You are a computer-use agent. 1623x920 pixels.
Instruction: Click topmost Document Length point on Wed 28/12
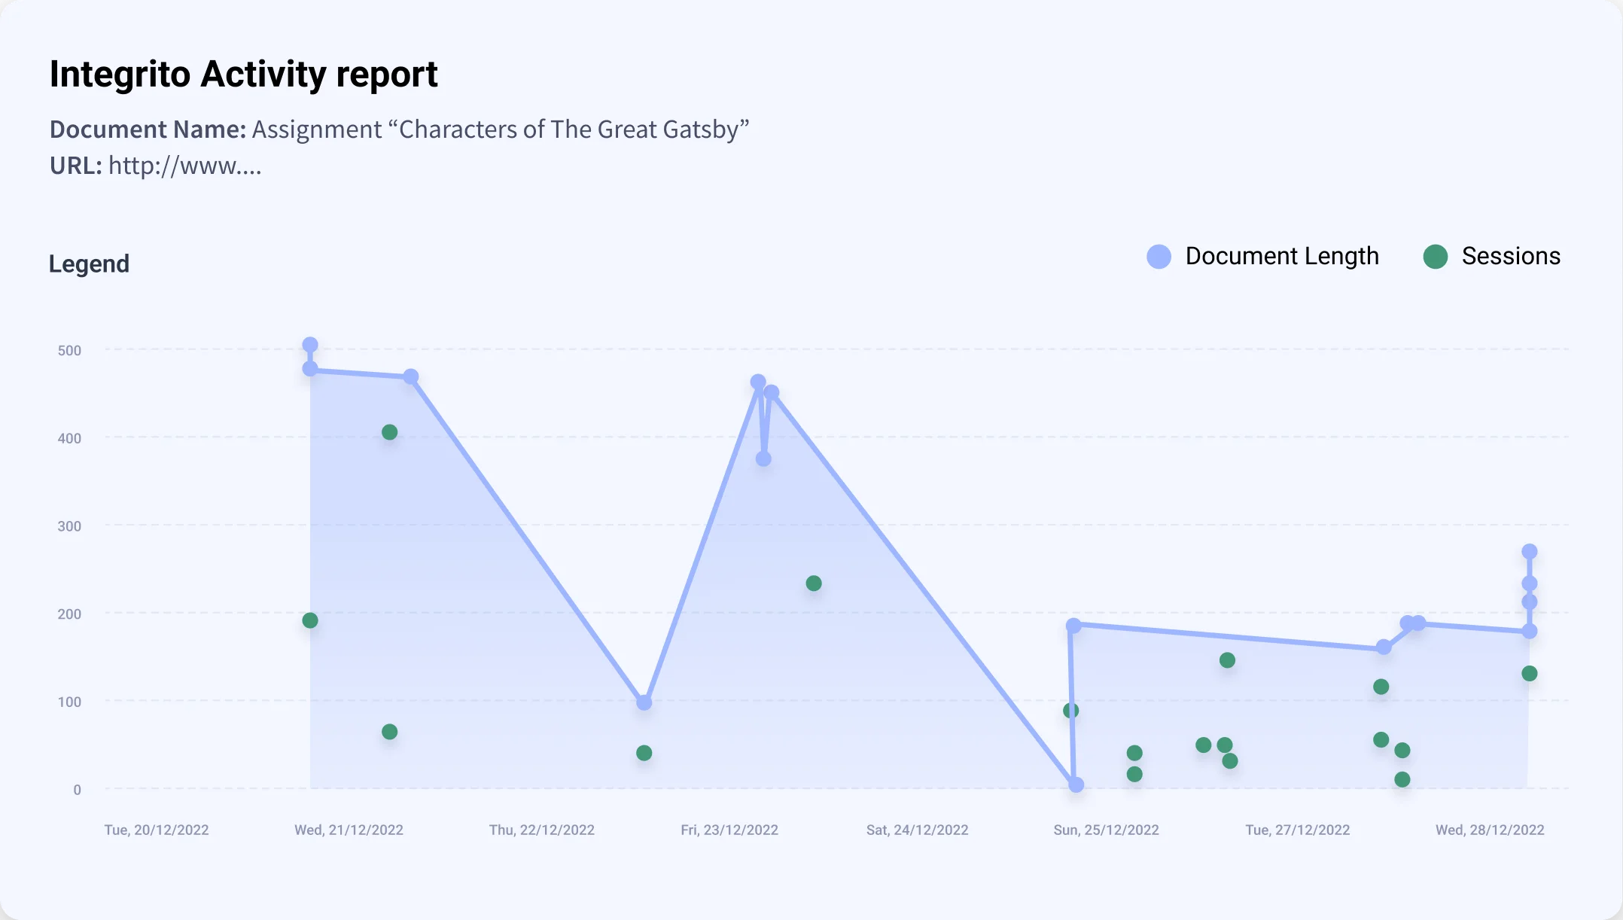click(1529, 552)
